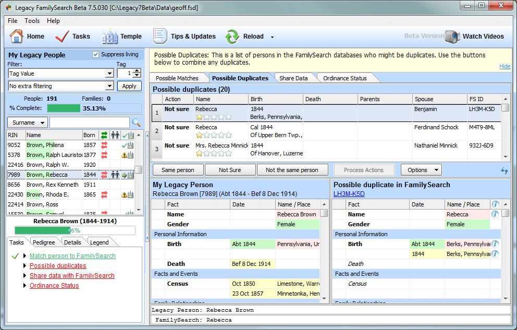The height and width of the screenshot is (330, 517).
Task: Toggle the Suppress living checkbox
Action: 95,54
